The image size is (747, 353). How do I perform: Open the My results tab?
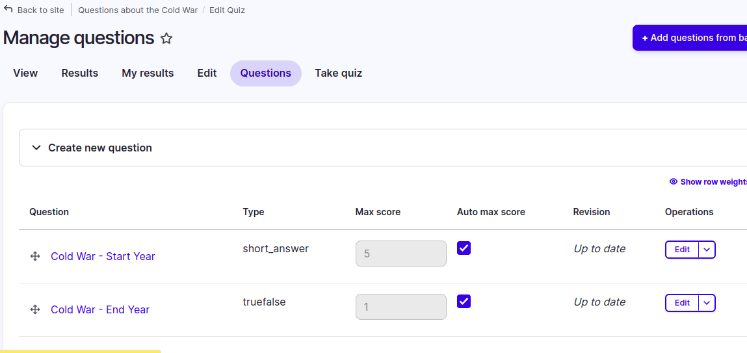[x=148, y=73]
